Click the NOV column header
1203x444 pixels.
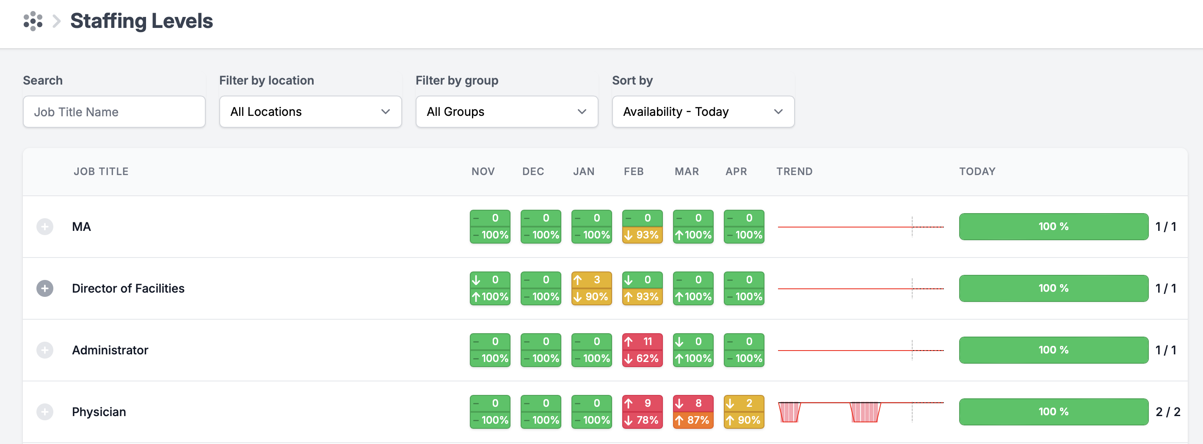pos(483,172)
